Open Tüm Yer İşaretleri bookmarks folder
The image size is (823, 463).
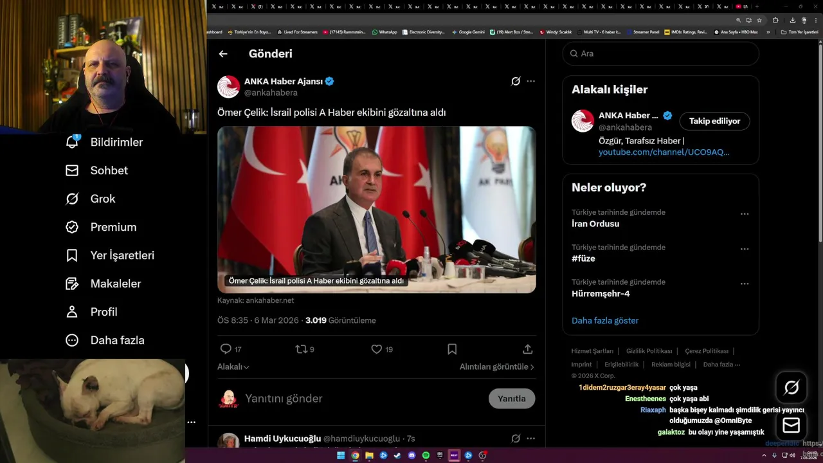800,32
